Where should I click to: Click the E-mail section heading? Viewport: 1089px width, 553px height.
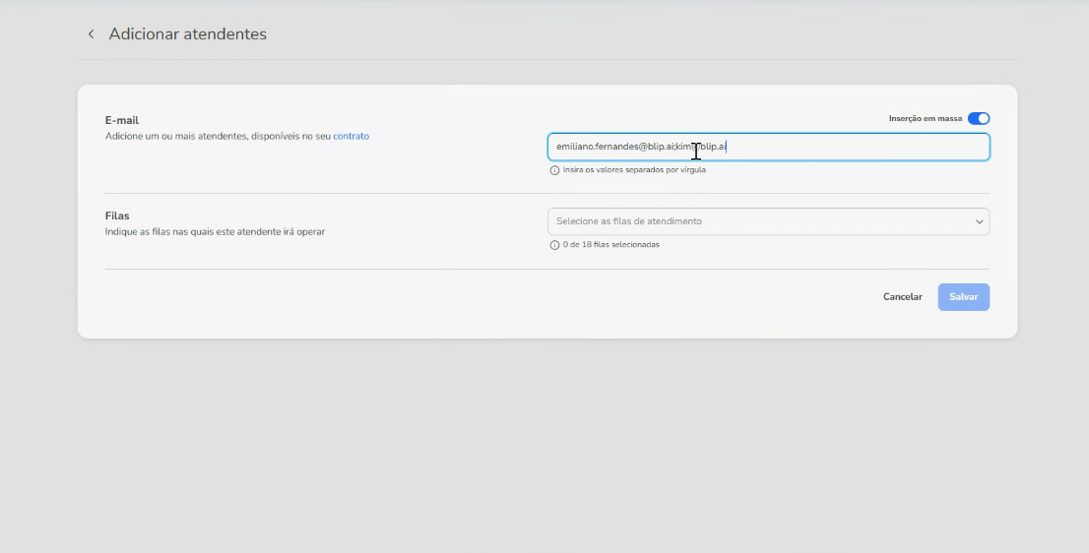122,120
